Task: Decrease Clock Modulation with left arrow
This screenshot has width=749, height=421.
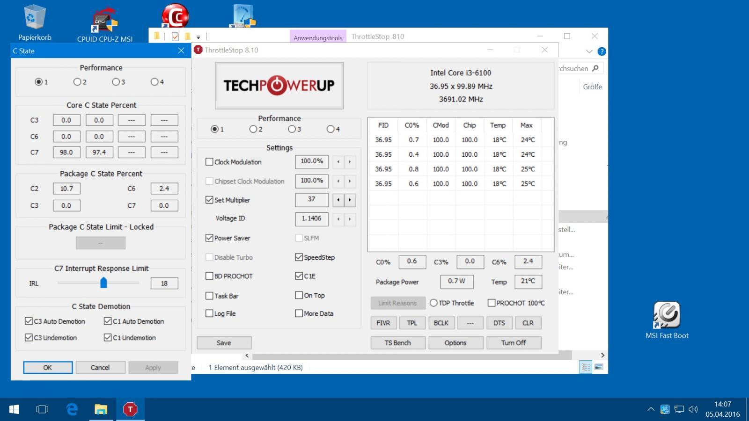Action: (338, 162)
